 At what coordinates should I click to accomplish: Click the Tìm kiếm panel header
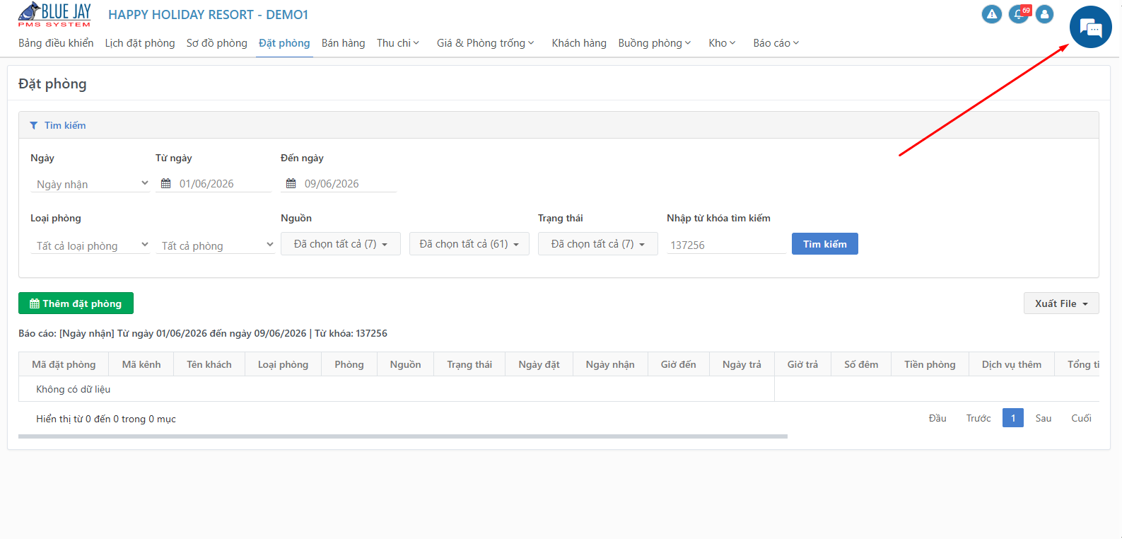[559, 125]
